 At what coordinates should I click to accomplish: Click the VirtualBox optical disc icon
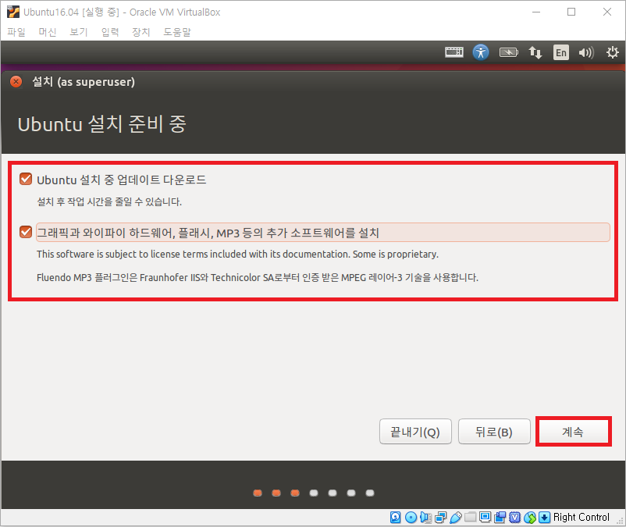(411, 518)
